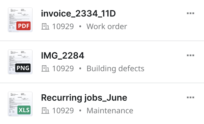Click the black PNG badge

(x=23, y=68)
